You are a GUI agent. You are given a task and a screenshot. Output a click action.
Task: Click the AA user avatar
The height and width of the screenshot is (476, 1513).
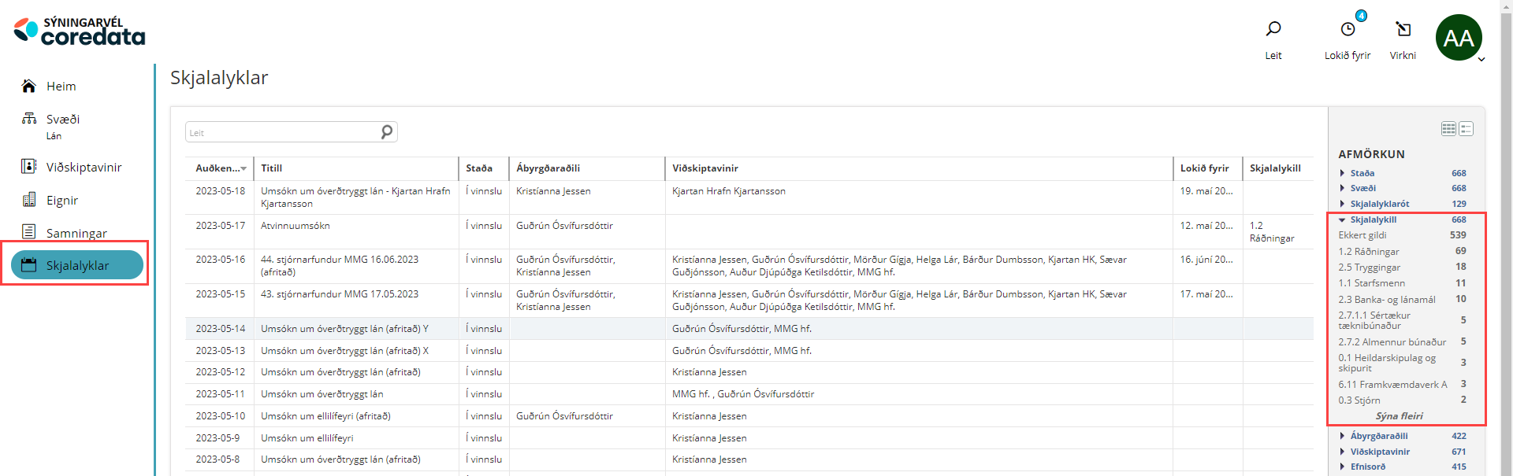coord(1458,38)
